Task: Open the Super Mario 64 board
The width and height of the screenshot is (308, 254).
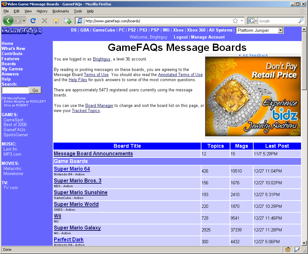Action: [72, 169]
